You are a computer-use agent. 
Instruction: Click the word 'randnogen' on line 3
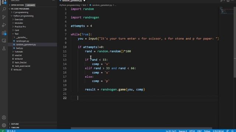pos(91,18)
